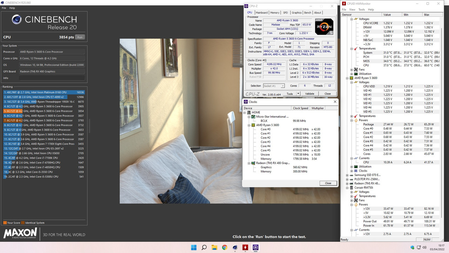Click the Clocks node icon in HWMonitor tree

[x=356, y=171]
